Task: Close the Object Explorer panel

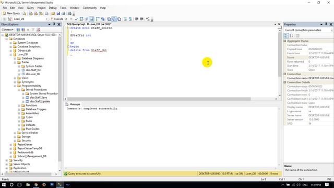Action: click(59, 25)
